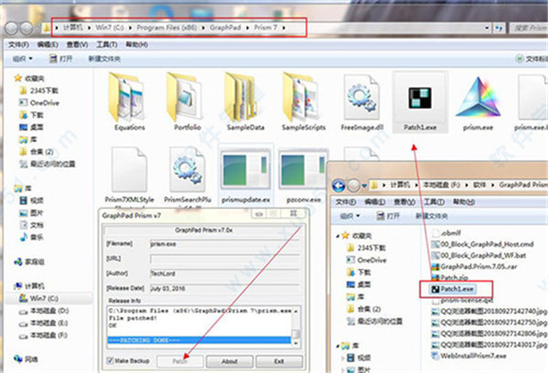Select Patch1.exe in the second window file list
This screenshot has width=548, height=373.
pos(453,289)
